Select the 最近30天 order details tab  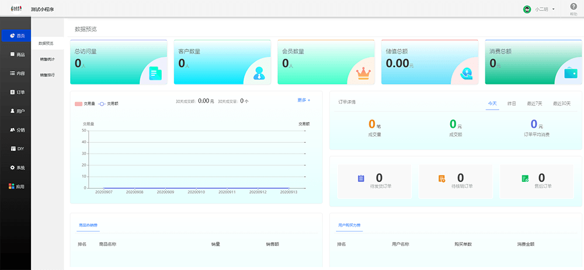pos(562,103)
